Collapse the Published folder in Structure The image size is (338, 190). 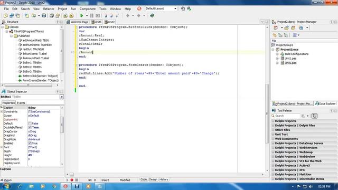click(12, 36)
